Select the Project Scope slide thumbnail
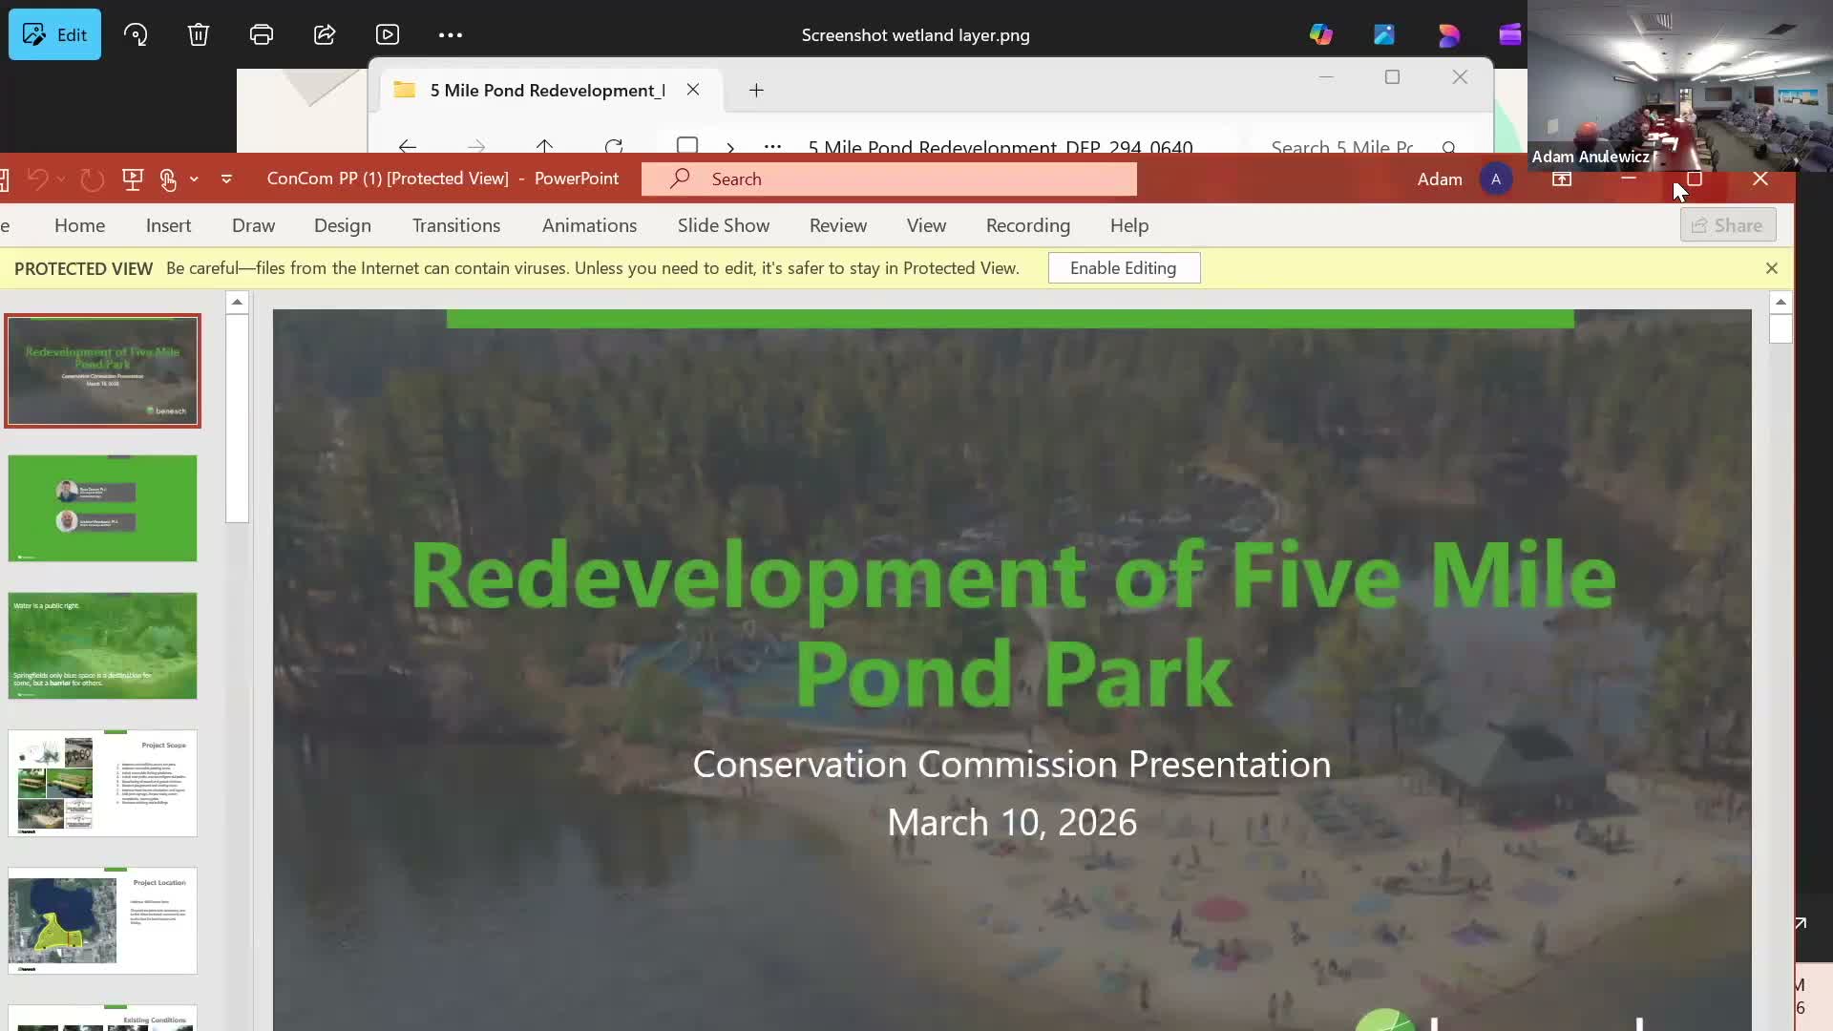Screen dimensions: 1833x1031 (x=102, y=783)
